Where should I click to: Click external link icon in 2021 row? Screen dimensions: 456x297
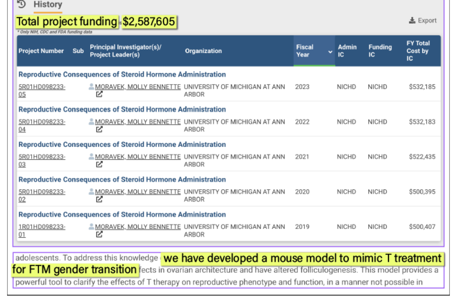point(99,164)
